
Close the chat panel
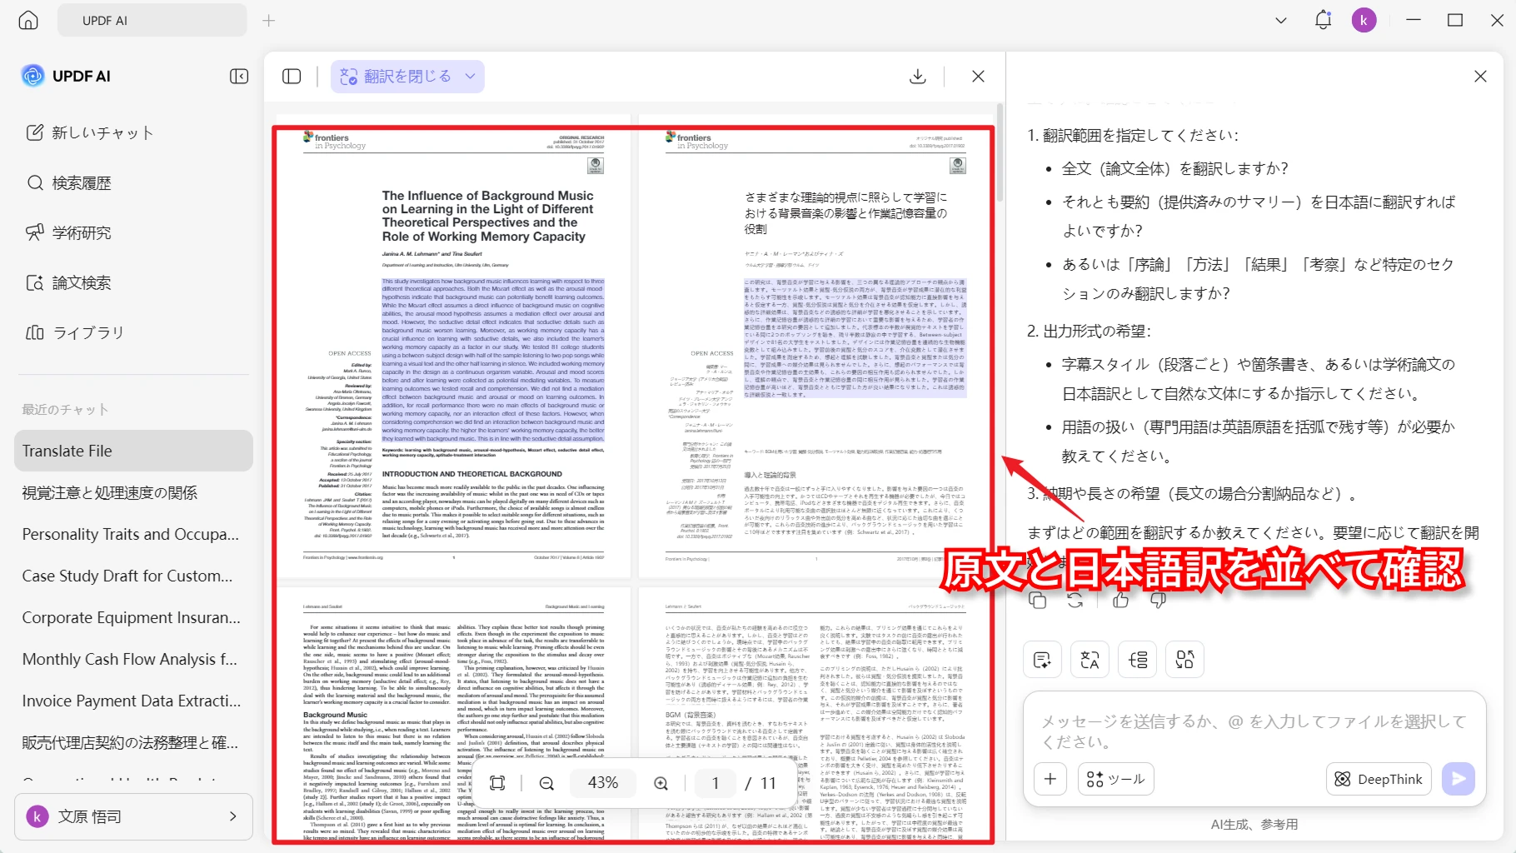click(1480, 77)
